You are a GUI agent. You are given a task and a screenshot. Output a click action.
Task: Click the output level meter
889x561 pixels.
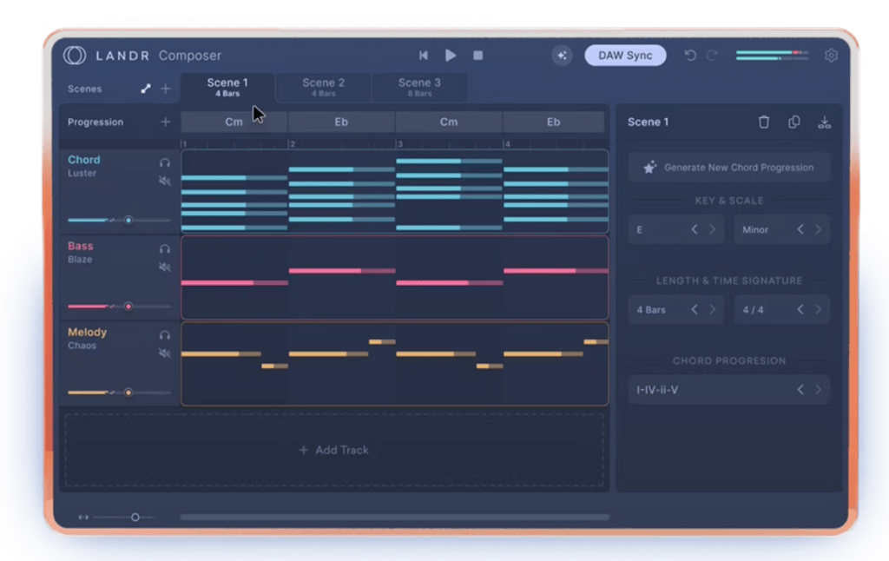coord(772,55)
